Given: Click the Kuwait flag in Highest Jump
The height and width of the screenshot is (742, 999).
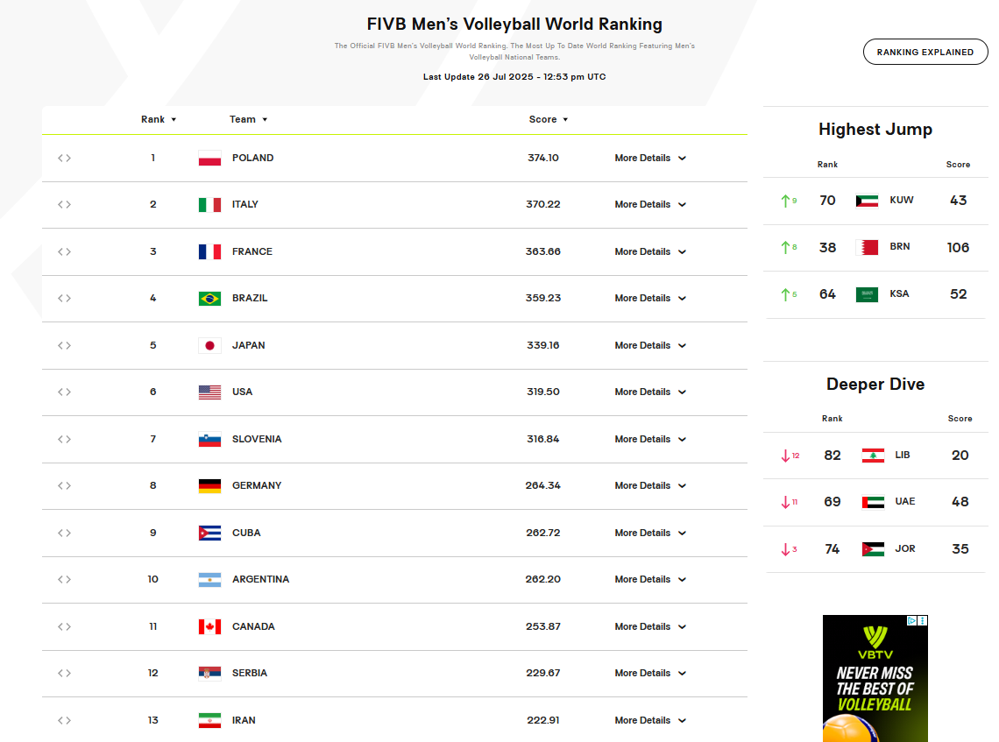Looking at the screenshot, I should click(x=867, y=201).
